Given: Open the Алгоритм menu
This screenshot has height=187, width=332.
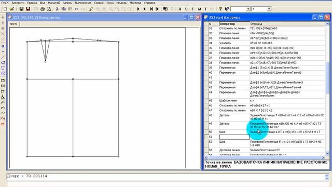Looking at the screenshot, I should coord(18,3).
